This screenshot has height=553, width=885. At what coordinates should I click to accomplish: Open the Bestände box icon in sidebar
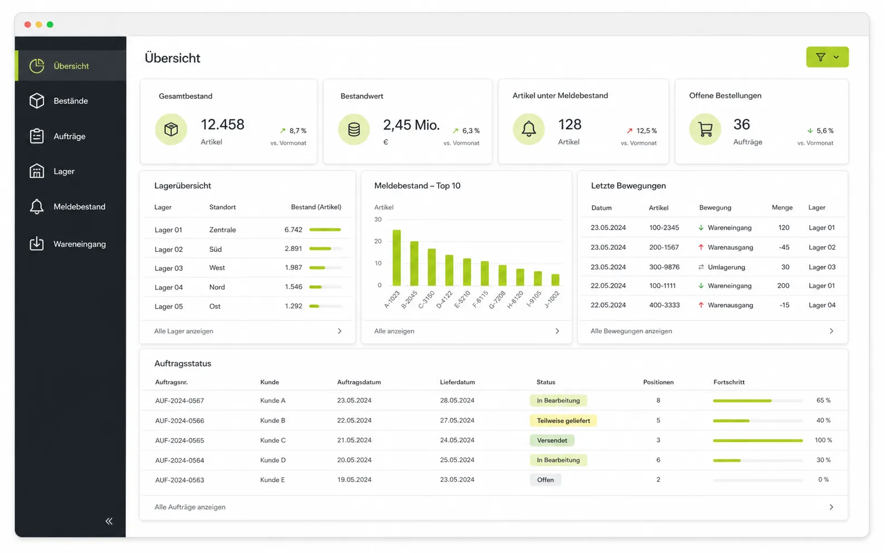point(37,101)
